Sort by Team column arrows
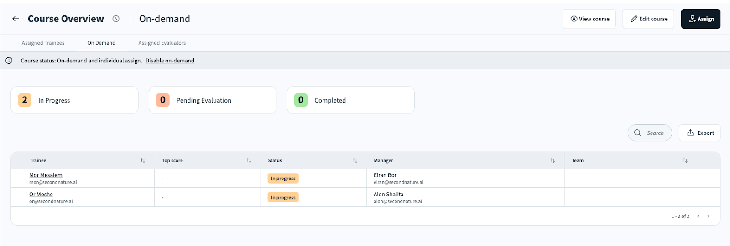The width and height of the screenshot is (730, 246). [685, 160]
